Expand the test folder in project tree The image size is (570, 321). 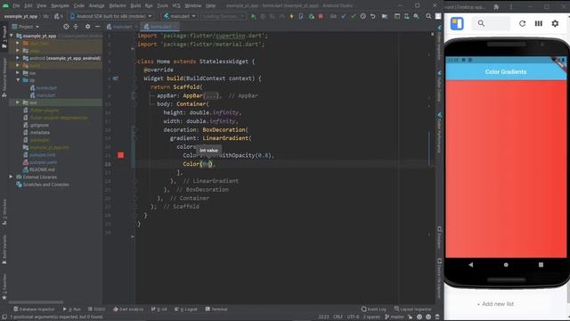point(18,103)
